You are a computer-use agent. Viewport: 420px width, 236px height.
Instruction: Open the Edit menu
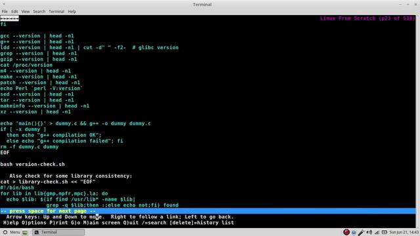tap(14, 12)
